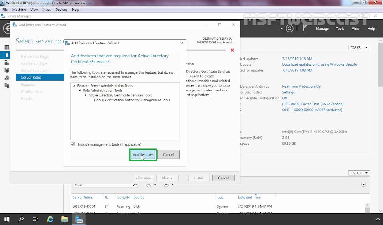Image resolution: width=383 pixels, height=225 pixels.
Task: Select the Local Server sidebar icon
Action: (x=7, y=55)
